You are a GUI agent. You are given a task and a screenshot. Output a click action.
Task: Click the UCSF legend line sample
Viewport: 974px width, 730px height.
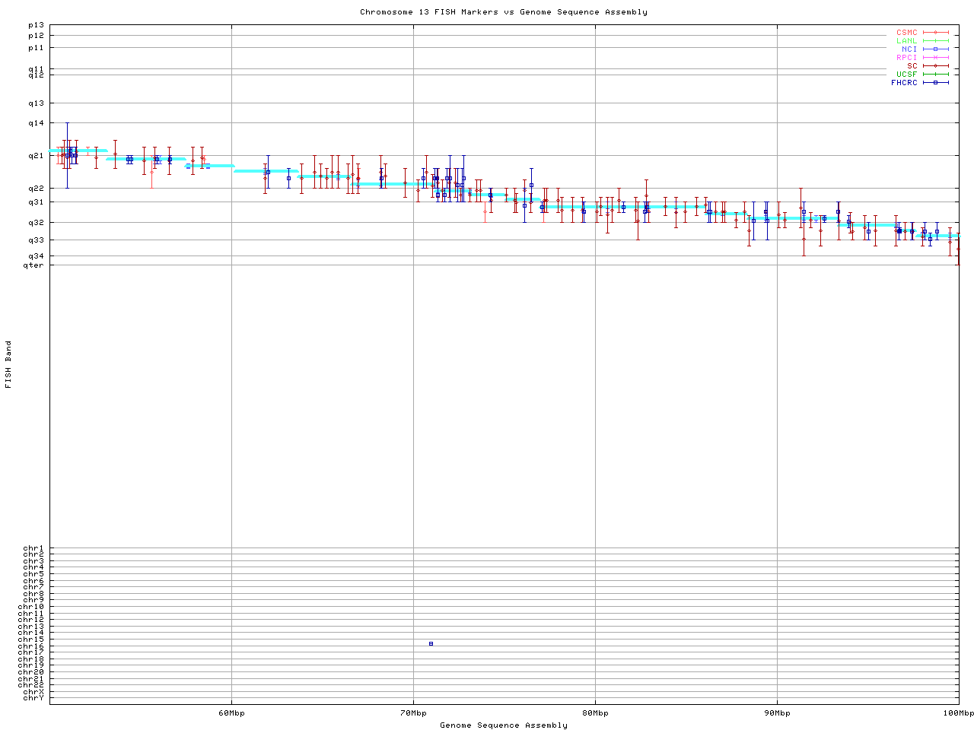935,75
